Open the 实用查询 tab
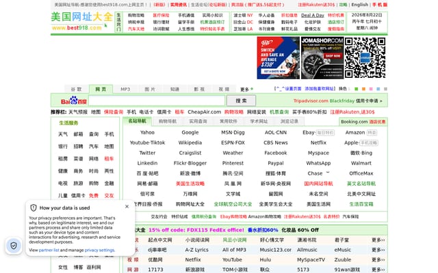 [198, 121]
